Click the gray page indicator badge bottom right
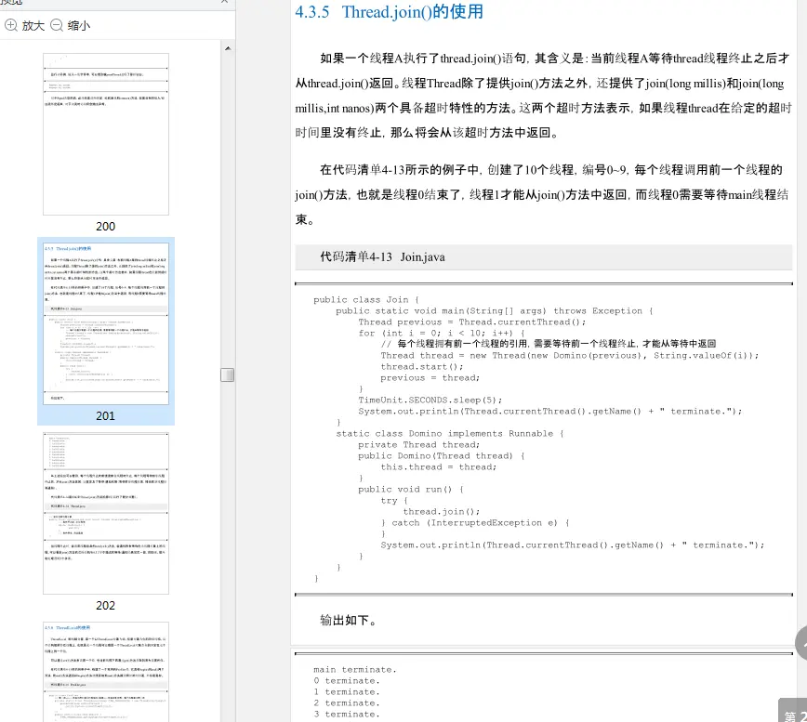 click(x=792, y=710)
